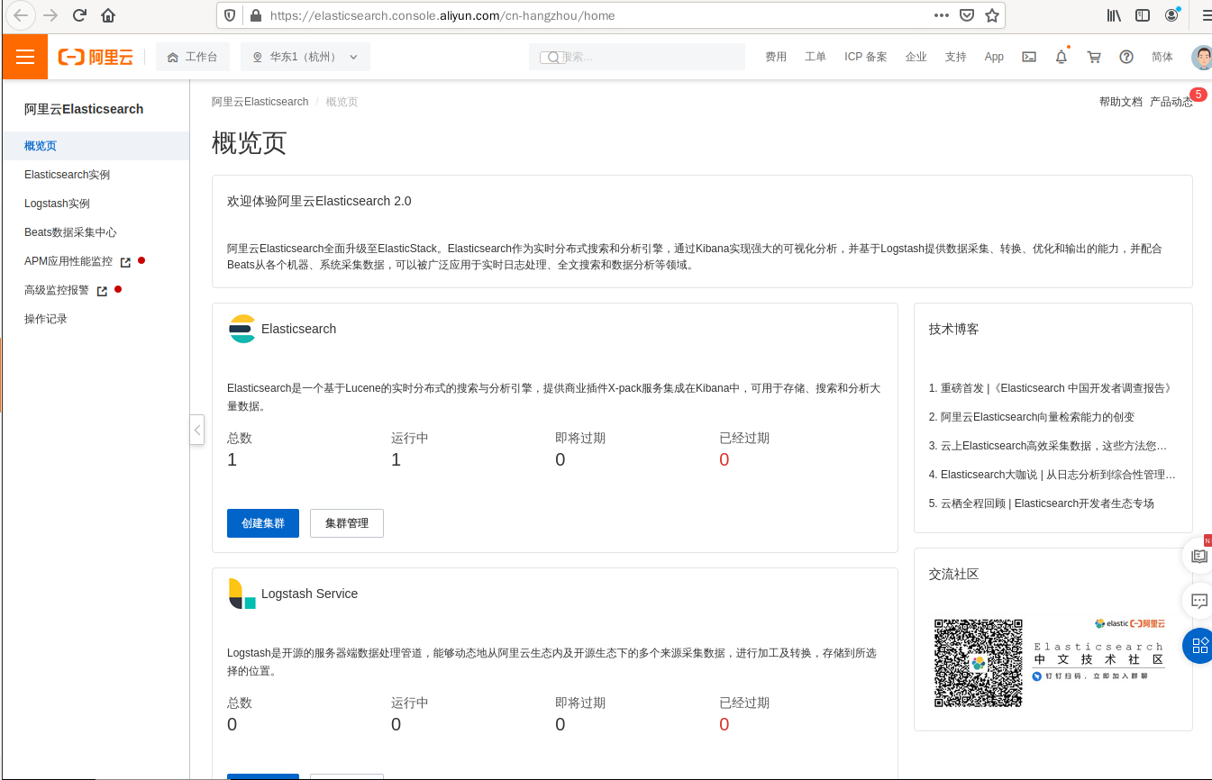The height and width of the screenshot is (780, 1212).
Task: Open the shopping cart icon
Action: coord(1094,57)
